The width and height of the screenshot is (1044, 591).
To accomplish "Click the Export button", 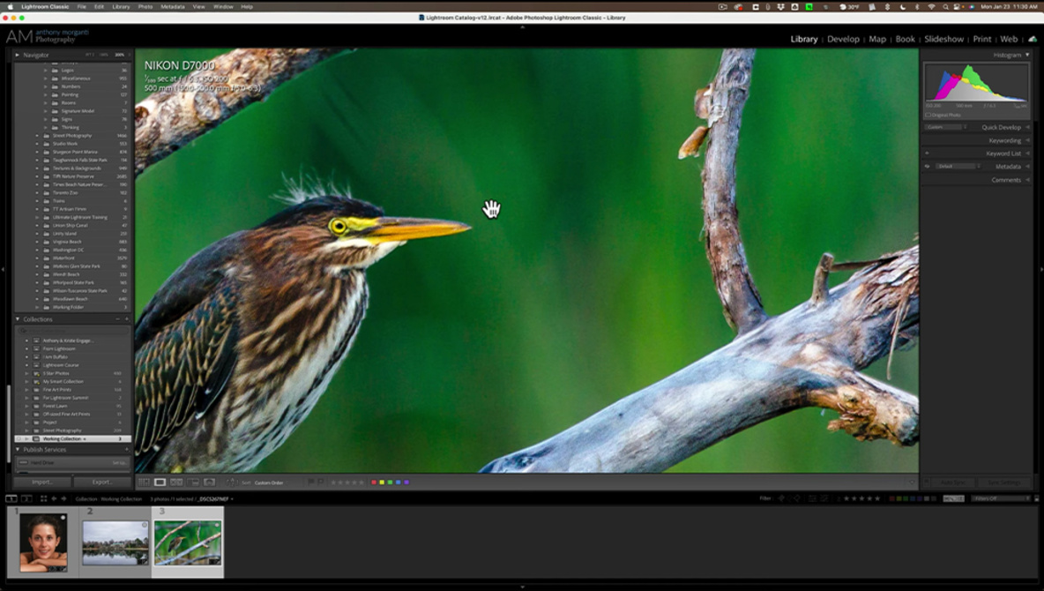I will pyautogui.click(x=101, y=482).
